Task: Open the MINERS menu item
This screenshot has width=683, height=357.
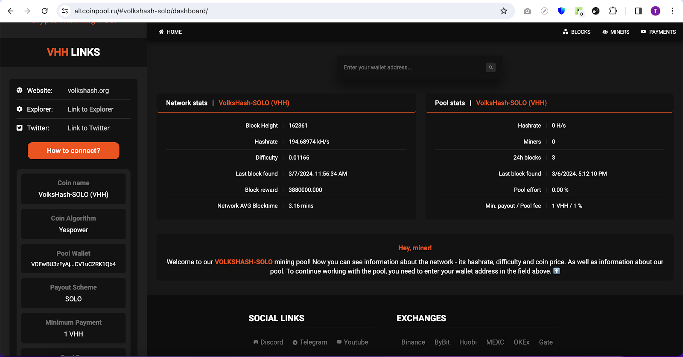Action: (616, 32)
